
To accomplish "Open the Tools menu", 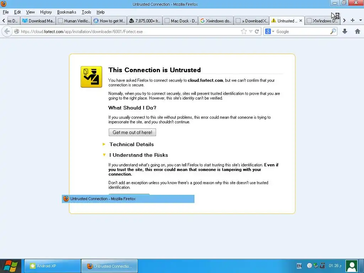I will click(x=86, y=12).
